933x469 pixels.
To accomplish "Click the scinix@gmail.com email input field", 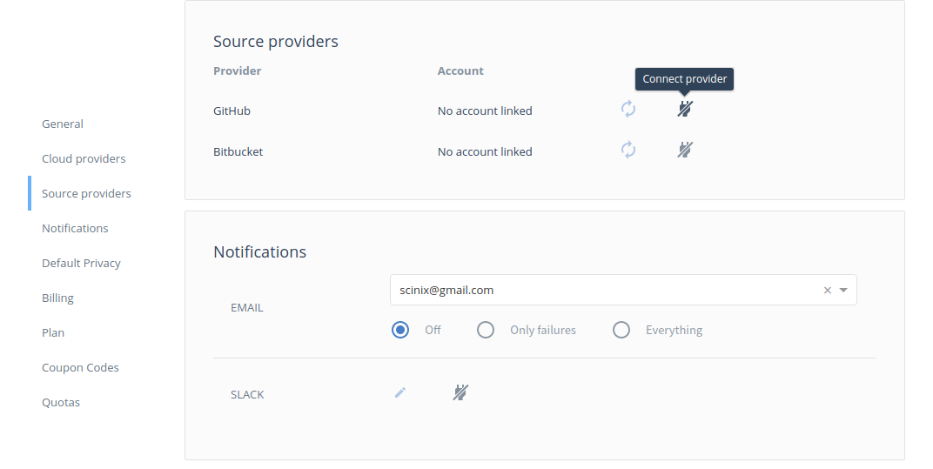I will pos(601,291).
